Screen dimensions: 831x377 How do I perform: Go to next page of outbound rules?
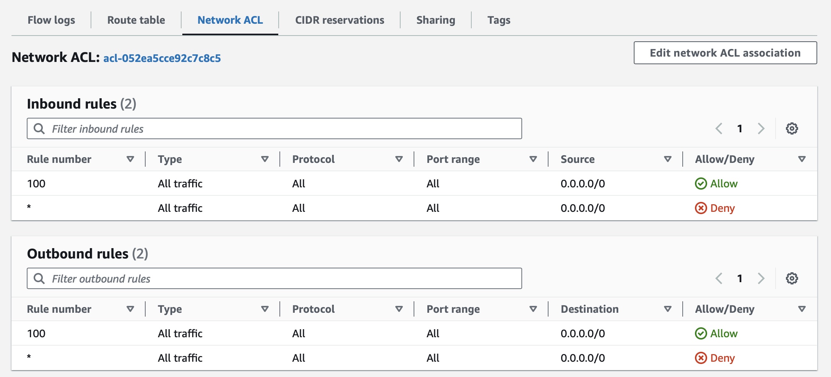point(761,278)
